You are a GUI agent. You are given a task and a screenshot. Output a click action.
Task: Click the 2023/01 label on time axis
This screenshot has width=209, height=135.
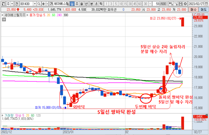68,132
